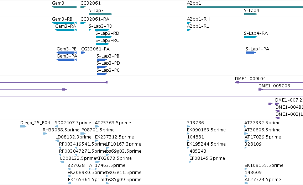This screenshot has height=185, width=303.
Task: Select the IP08701.5prime EST label
Action: (98, 130)
